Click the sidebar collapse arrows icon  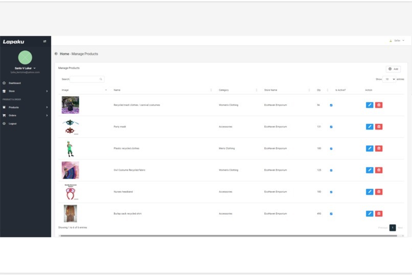(x=44, y=41)
